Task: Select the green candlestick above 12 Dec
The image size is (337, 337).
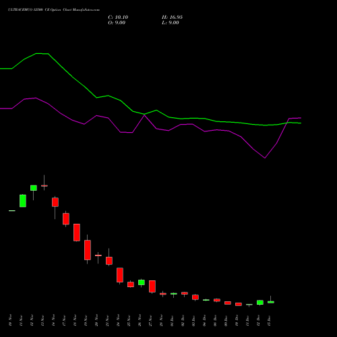Action: tap(260, 303)
